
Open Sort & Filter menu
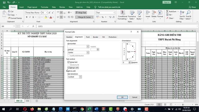click(x=182, y=15)
